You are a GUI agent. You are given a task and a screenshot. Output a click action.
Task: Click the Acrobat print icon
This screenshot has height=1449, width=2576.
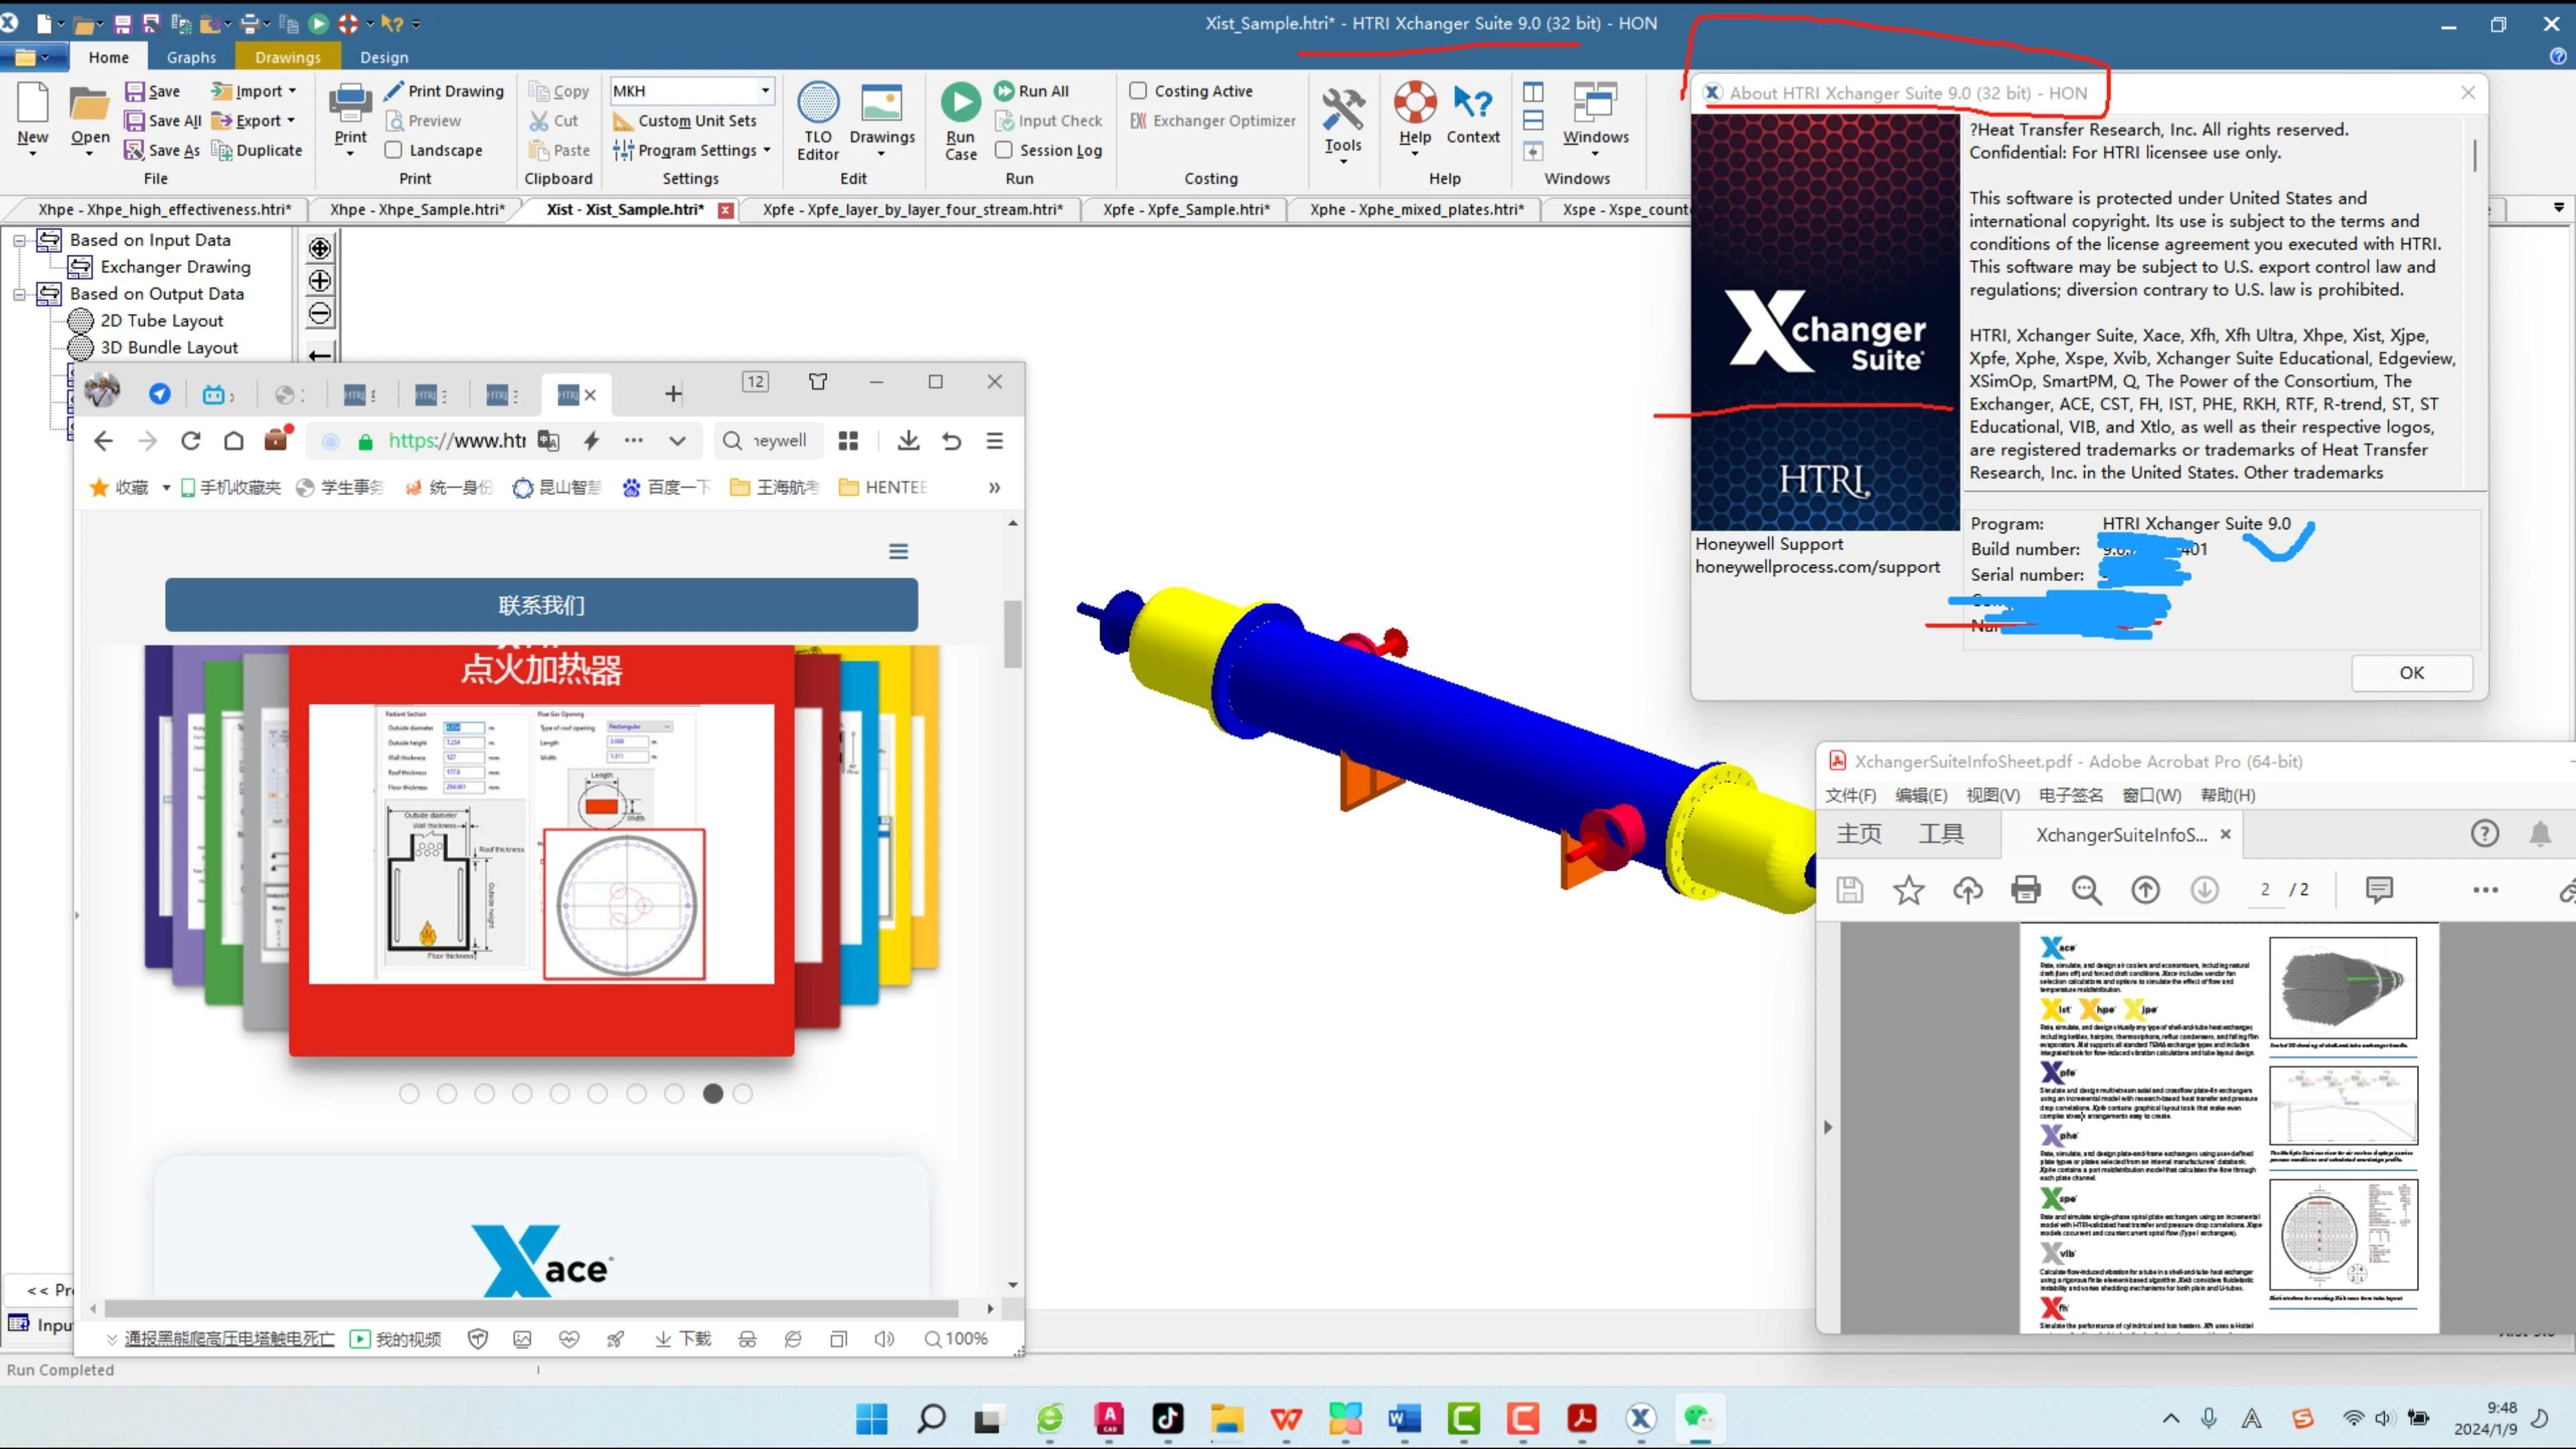coord(2026,889)
